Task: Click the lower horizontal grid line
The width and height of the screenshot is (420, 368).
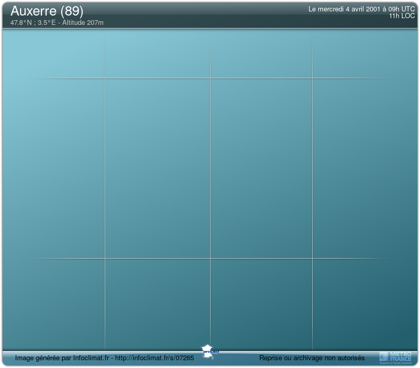Action: (156, 258)
